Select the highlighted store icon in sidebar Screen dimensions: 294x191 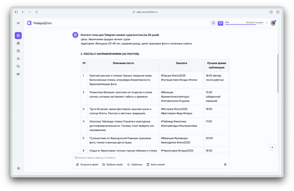point(18,36)
